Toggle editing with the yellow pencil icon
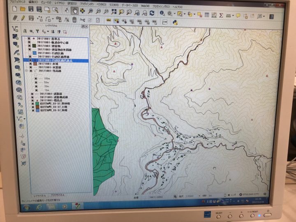The height and width of the screenshot is (222, 296). (x=23, y=18)
